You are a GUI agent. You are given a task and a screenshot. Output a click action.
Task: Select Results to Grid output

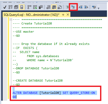tap(54, 7)
